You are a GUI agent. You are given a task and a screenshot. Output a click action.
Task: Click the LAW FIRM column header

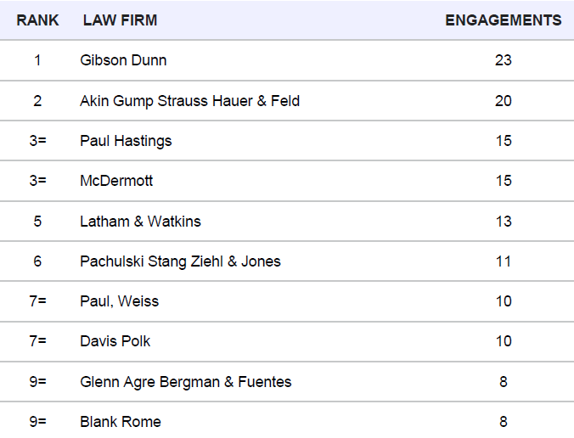click(120, 20)
